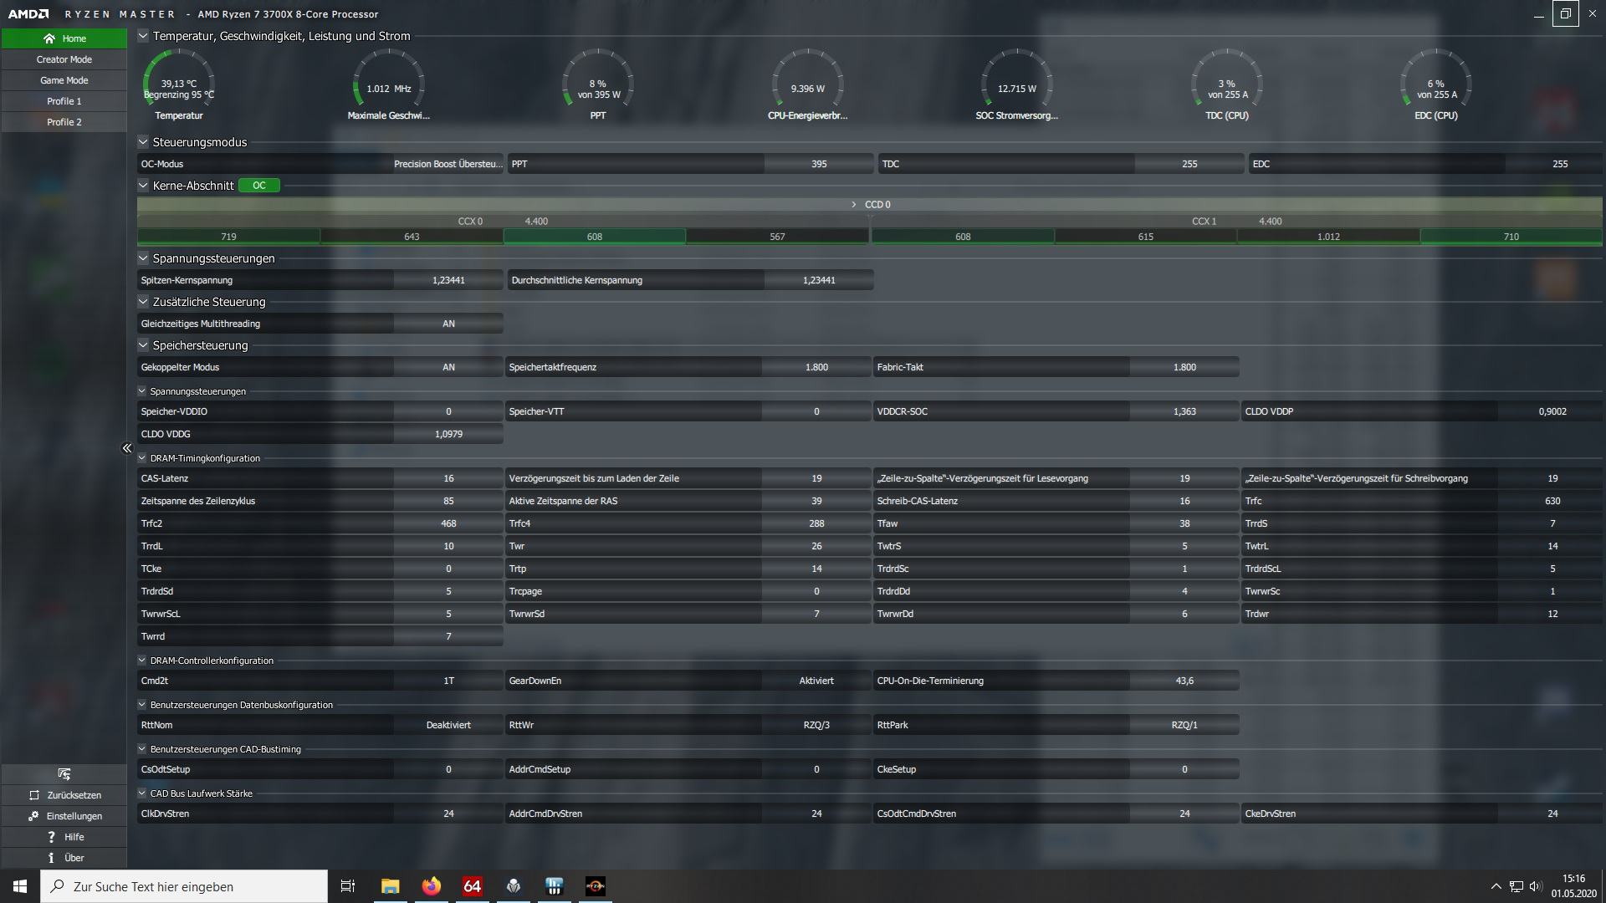The width and height of the screenshot is (1606, 903).
Task: Click the Über info icon
Action: (x=51, y=858)
